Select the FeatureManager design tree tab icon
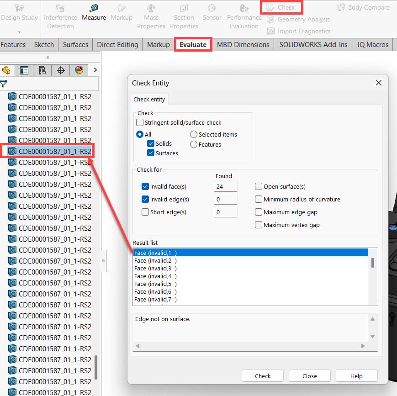 [x=6, y=70]
